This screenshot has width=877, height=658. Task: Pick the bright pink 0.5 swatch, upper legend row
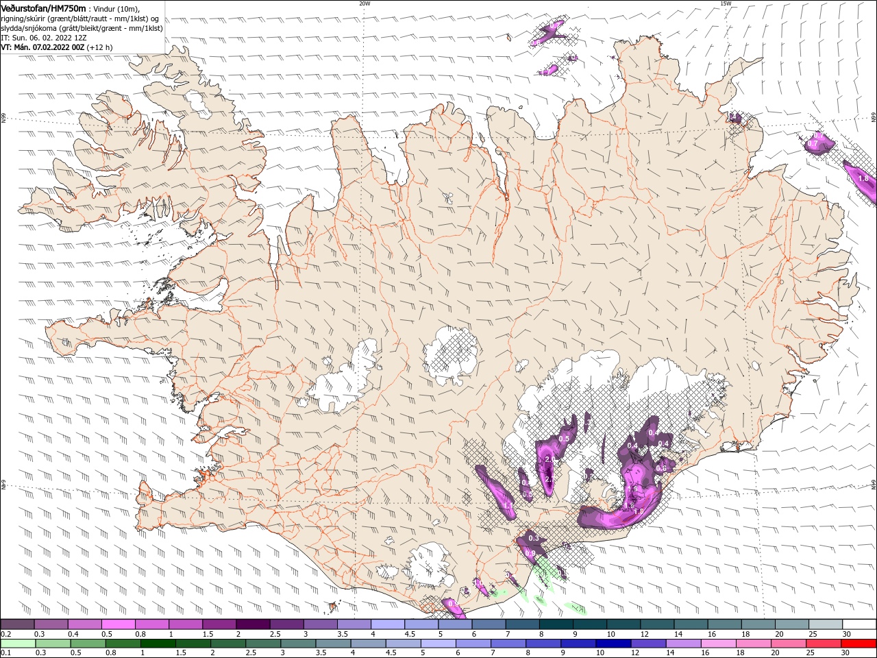click(x=119, y=624)
